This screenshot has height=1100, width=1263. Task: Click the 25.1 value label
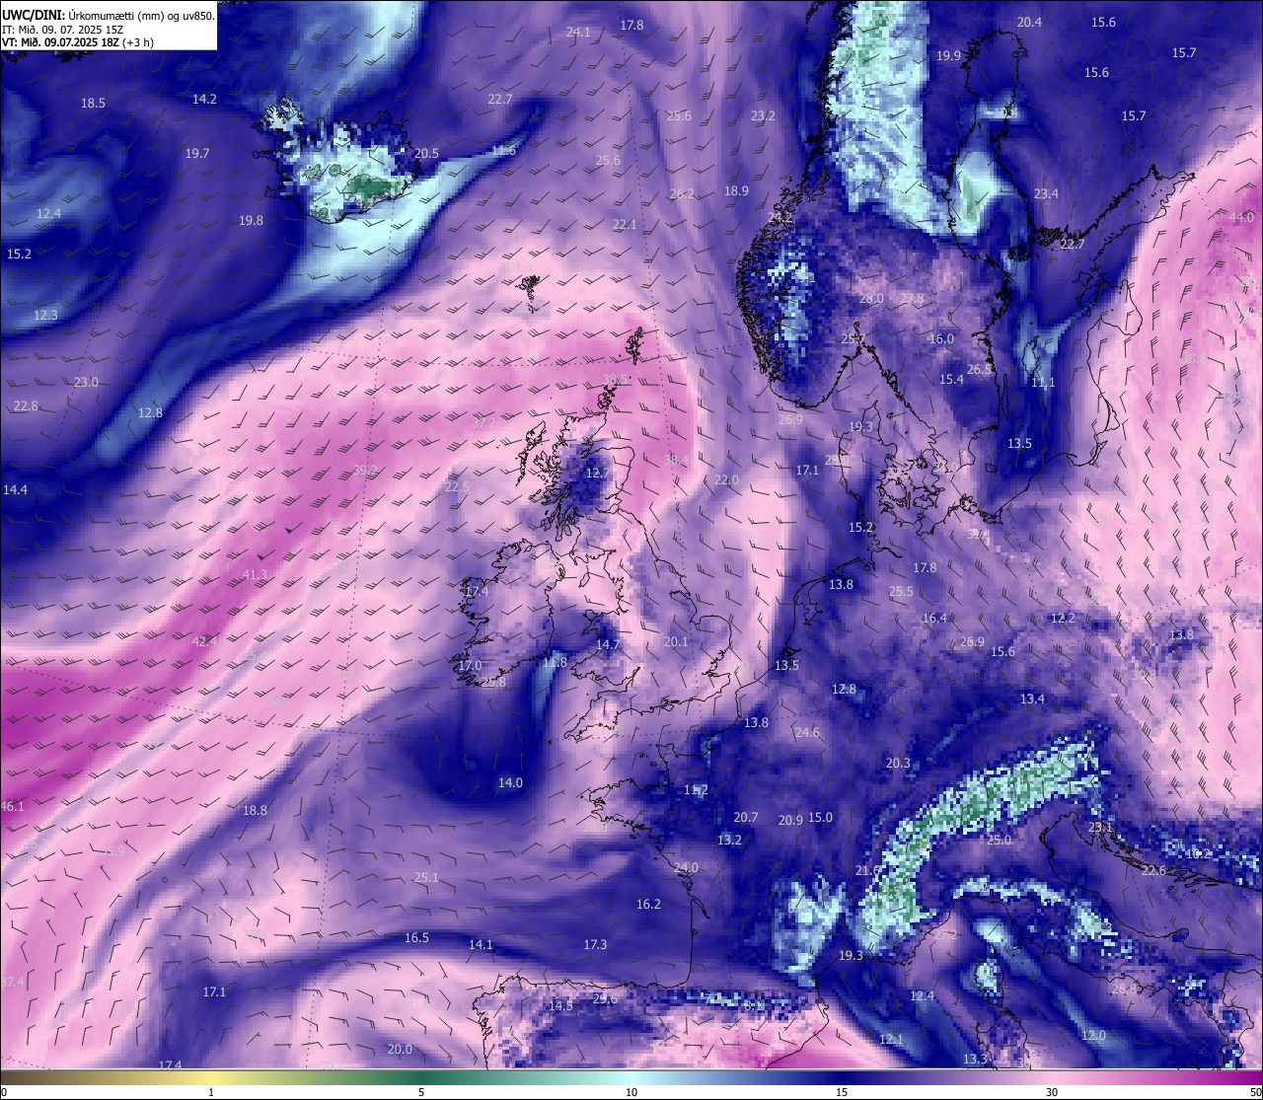click(426, 877)
